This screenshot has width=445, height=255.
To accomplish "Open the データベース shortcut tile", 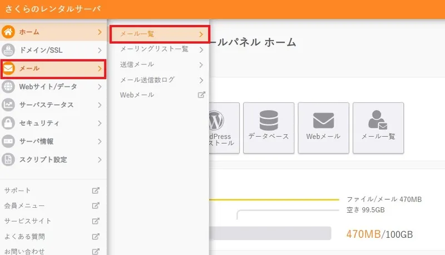I will tap(269, 128).
